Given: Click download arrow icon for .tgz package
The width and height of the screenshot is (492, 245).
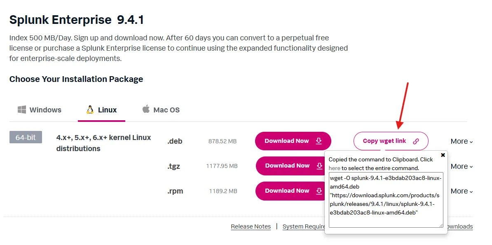Looking at the screenshot, I should tap(319, 166).
